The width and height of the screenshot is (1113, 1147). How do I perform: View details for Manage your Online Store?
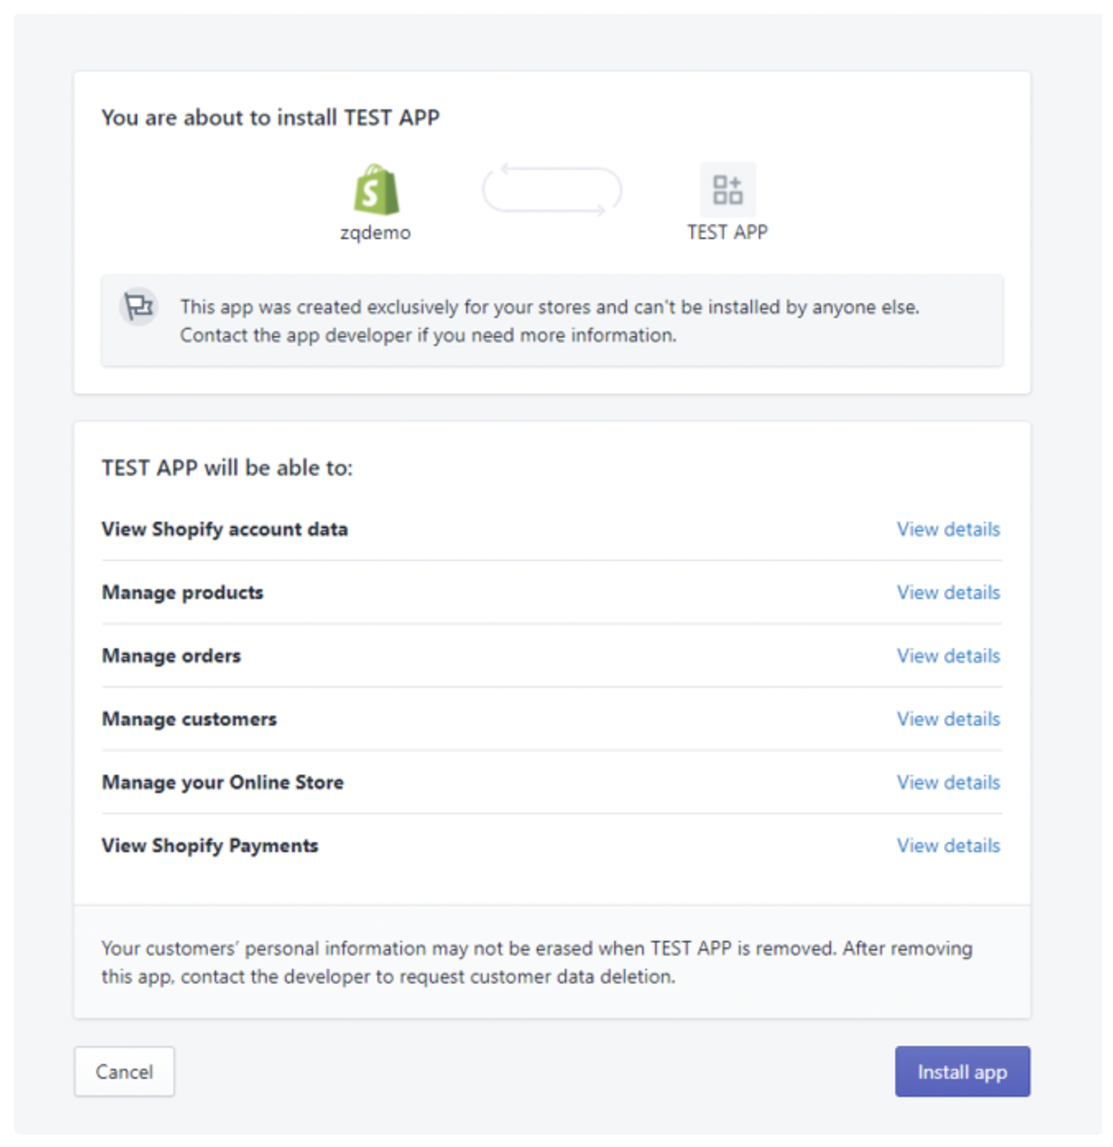(948, 783)
